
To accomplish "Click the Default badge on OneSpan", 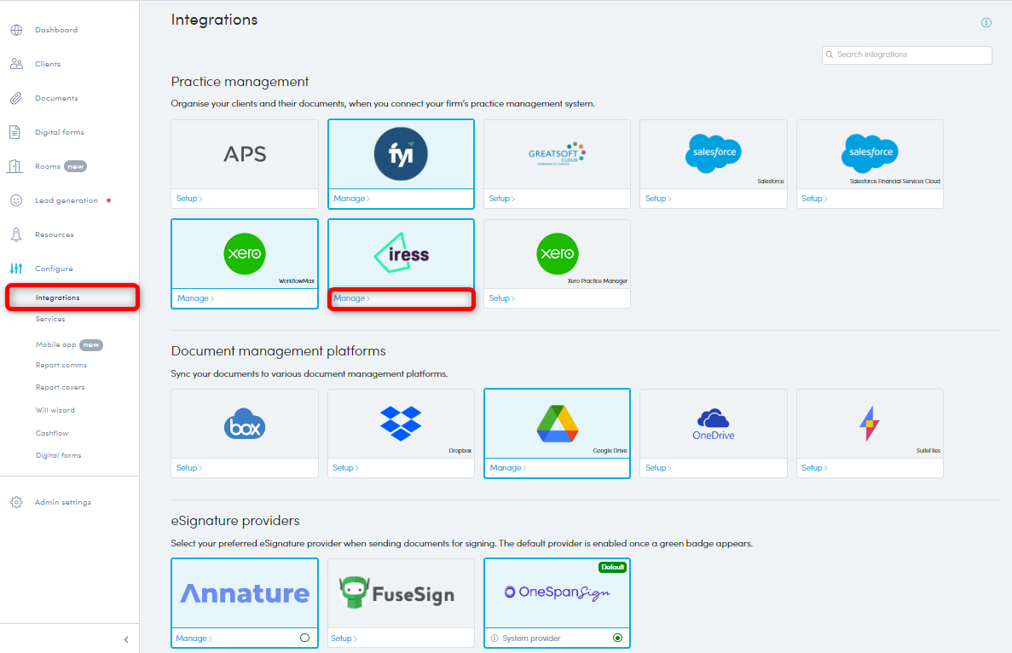I will (x=612, y=567).
